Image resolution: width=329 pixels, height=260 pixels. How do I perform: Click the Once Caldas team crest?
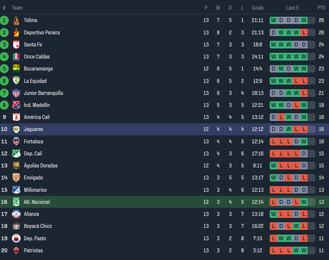16,57
